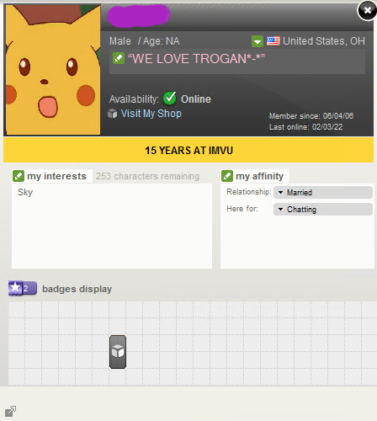Close the profile card with the X button
The width and height of the screenshot is (377, 421).
pos(367,11)
